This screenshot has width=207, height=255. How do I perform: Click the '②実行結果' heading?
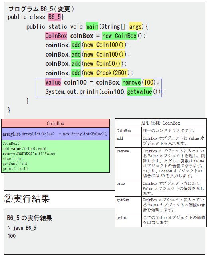point(27,199)
